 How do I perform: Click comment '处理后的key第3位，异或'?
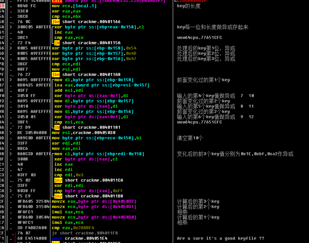(206, 59)
